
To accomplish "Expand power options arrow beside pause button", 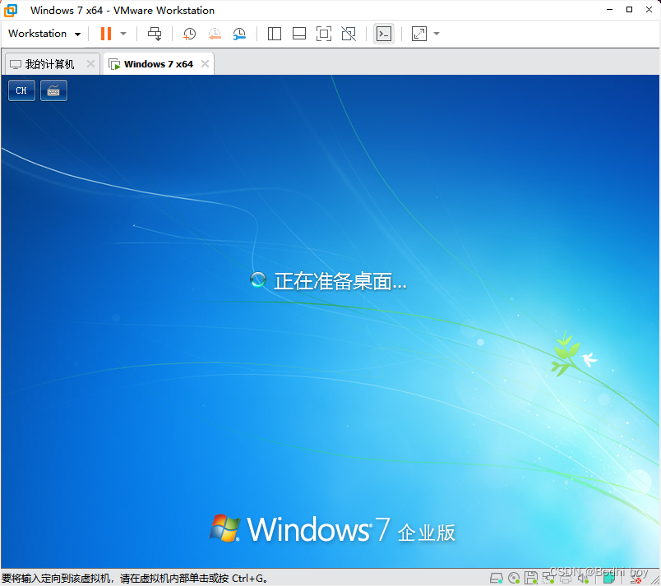I will tap(123, 34).
